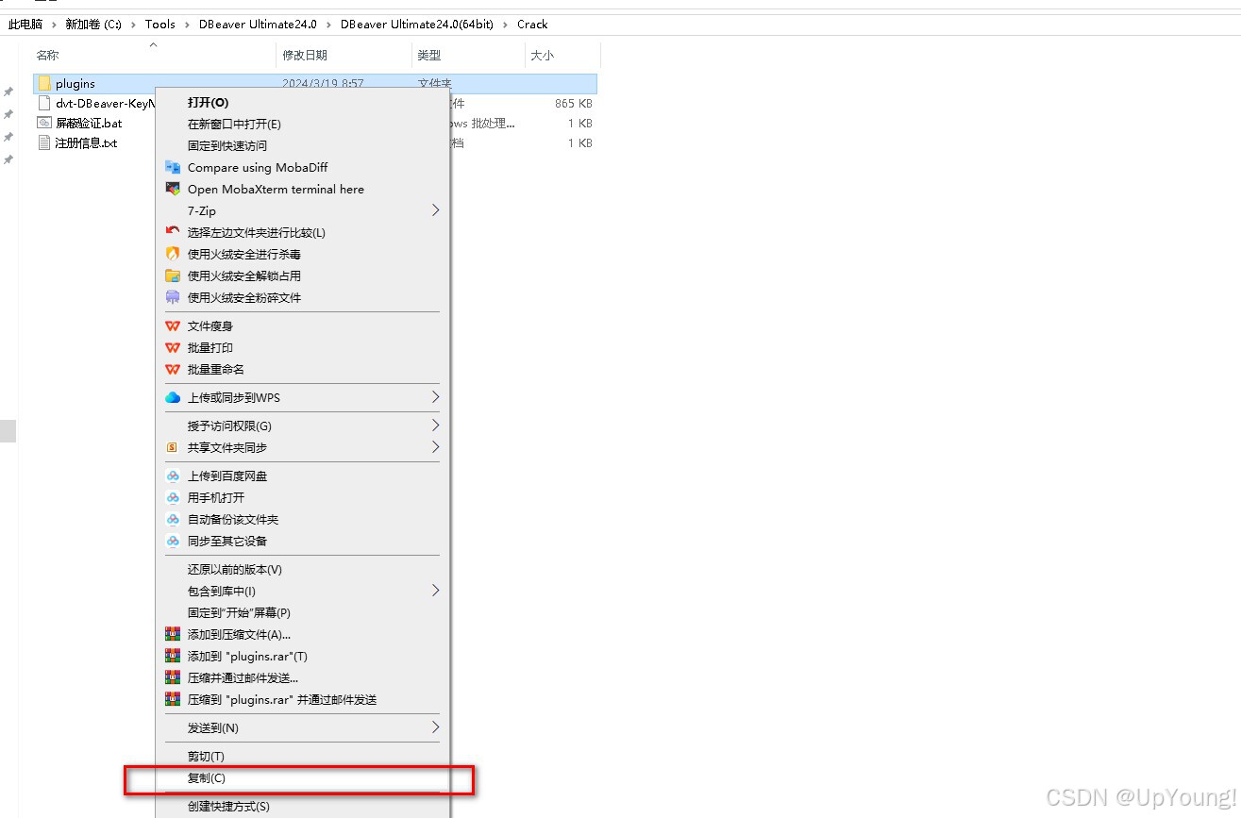The image size is (1241, 818).
Task: Click the Huorong antivirus scan shield icon
Action: (173, 254)
